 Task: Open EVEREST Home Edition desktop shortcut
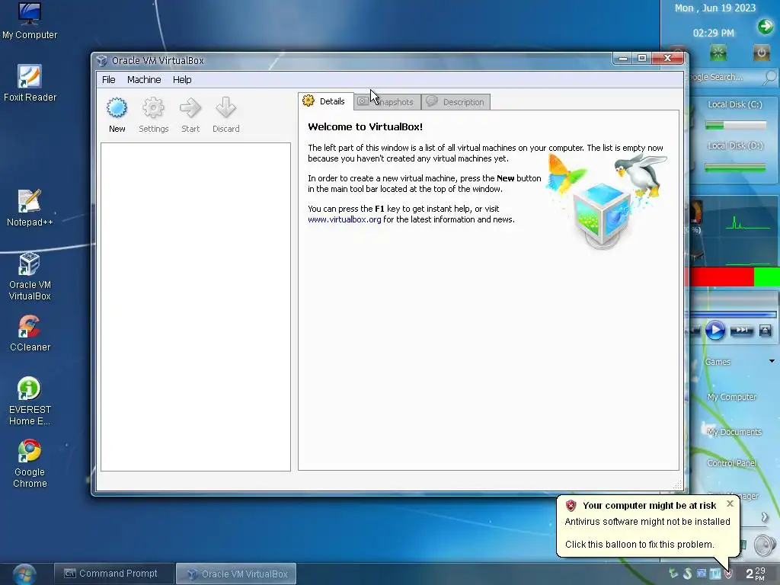coord(30,401)
